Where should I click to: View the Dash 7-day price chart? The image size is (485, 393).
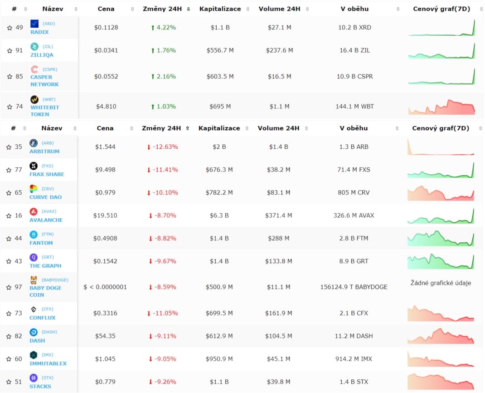[441, 336]
